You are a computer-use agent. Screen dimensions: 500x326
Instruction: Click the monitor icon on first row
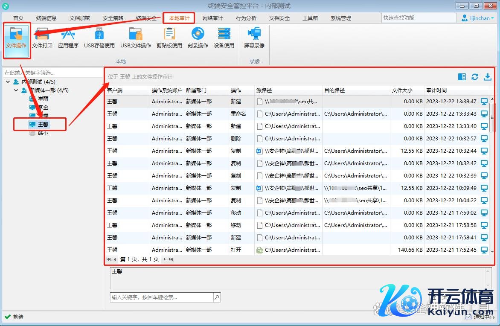pyautogui.click(x=484, y=102)
